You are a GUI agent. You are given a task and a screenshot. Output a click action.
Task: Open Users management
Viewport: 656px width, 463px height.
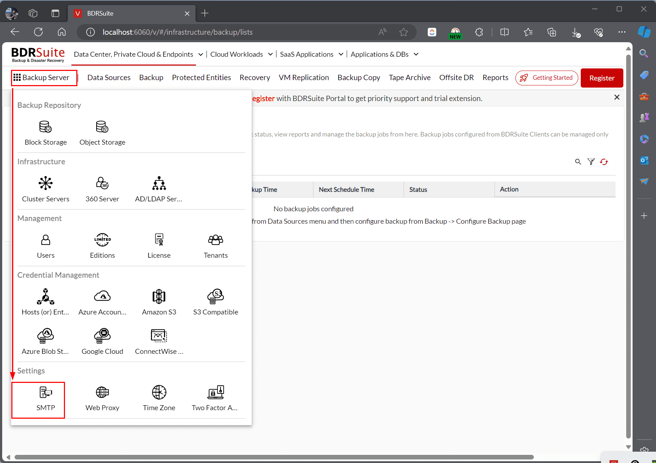(x=46, y=246)
